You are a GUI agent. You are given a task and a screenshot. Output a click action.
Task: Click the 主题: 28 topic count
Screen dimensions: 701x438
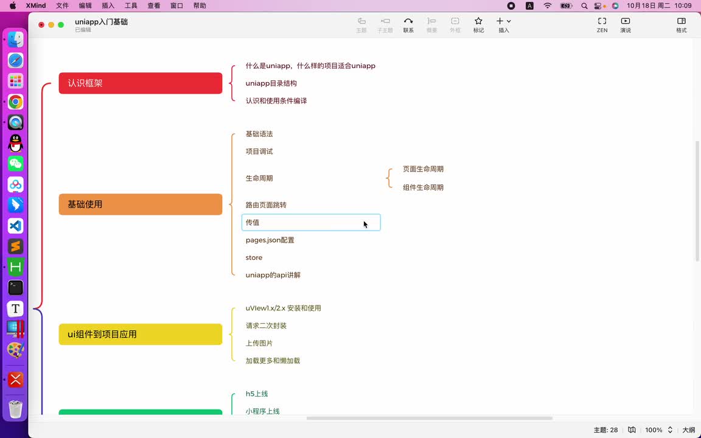606,430
